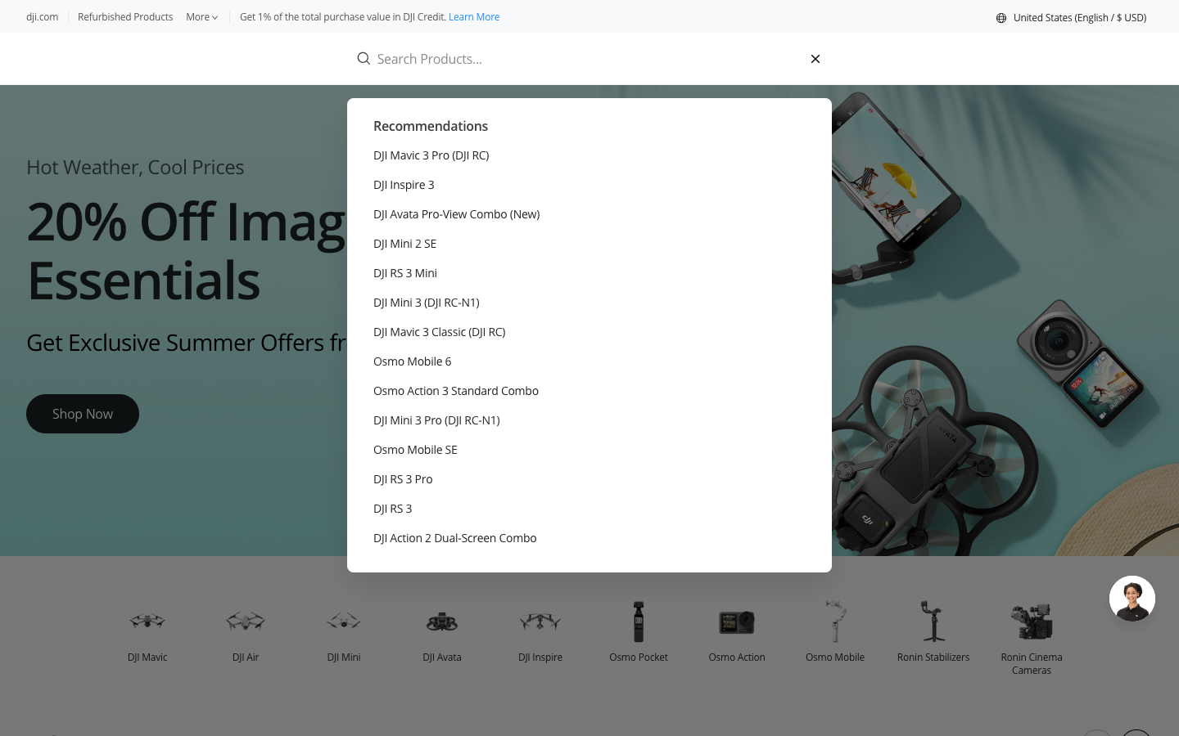Choose DJI RS 3 Mini recommendation
Image resolution: width=1179 pixels, height=736 pixels.
(405, 273)
